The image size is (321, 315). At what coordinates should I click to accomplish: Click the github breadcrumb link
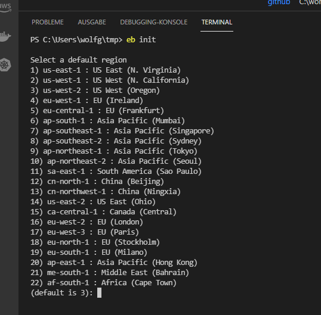279,2
